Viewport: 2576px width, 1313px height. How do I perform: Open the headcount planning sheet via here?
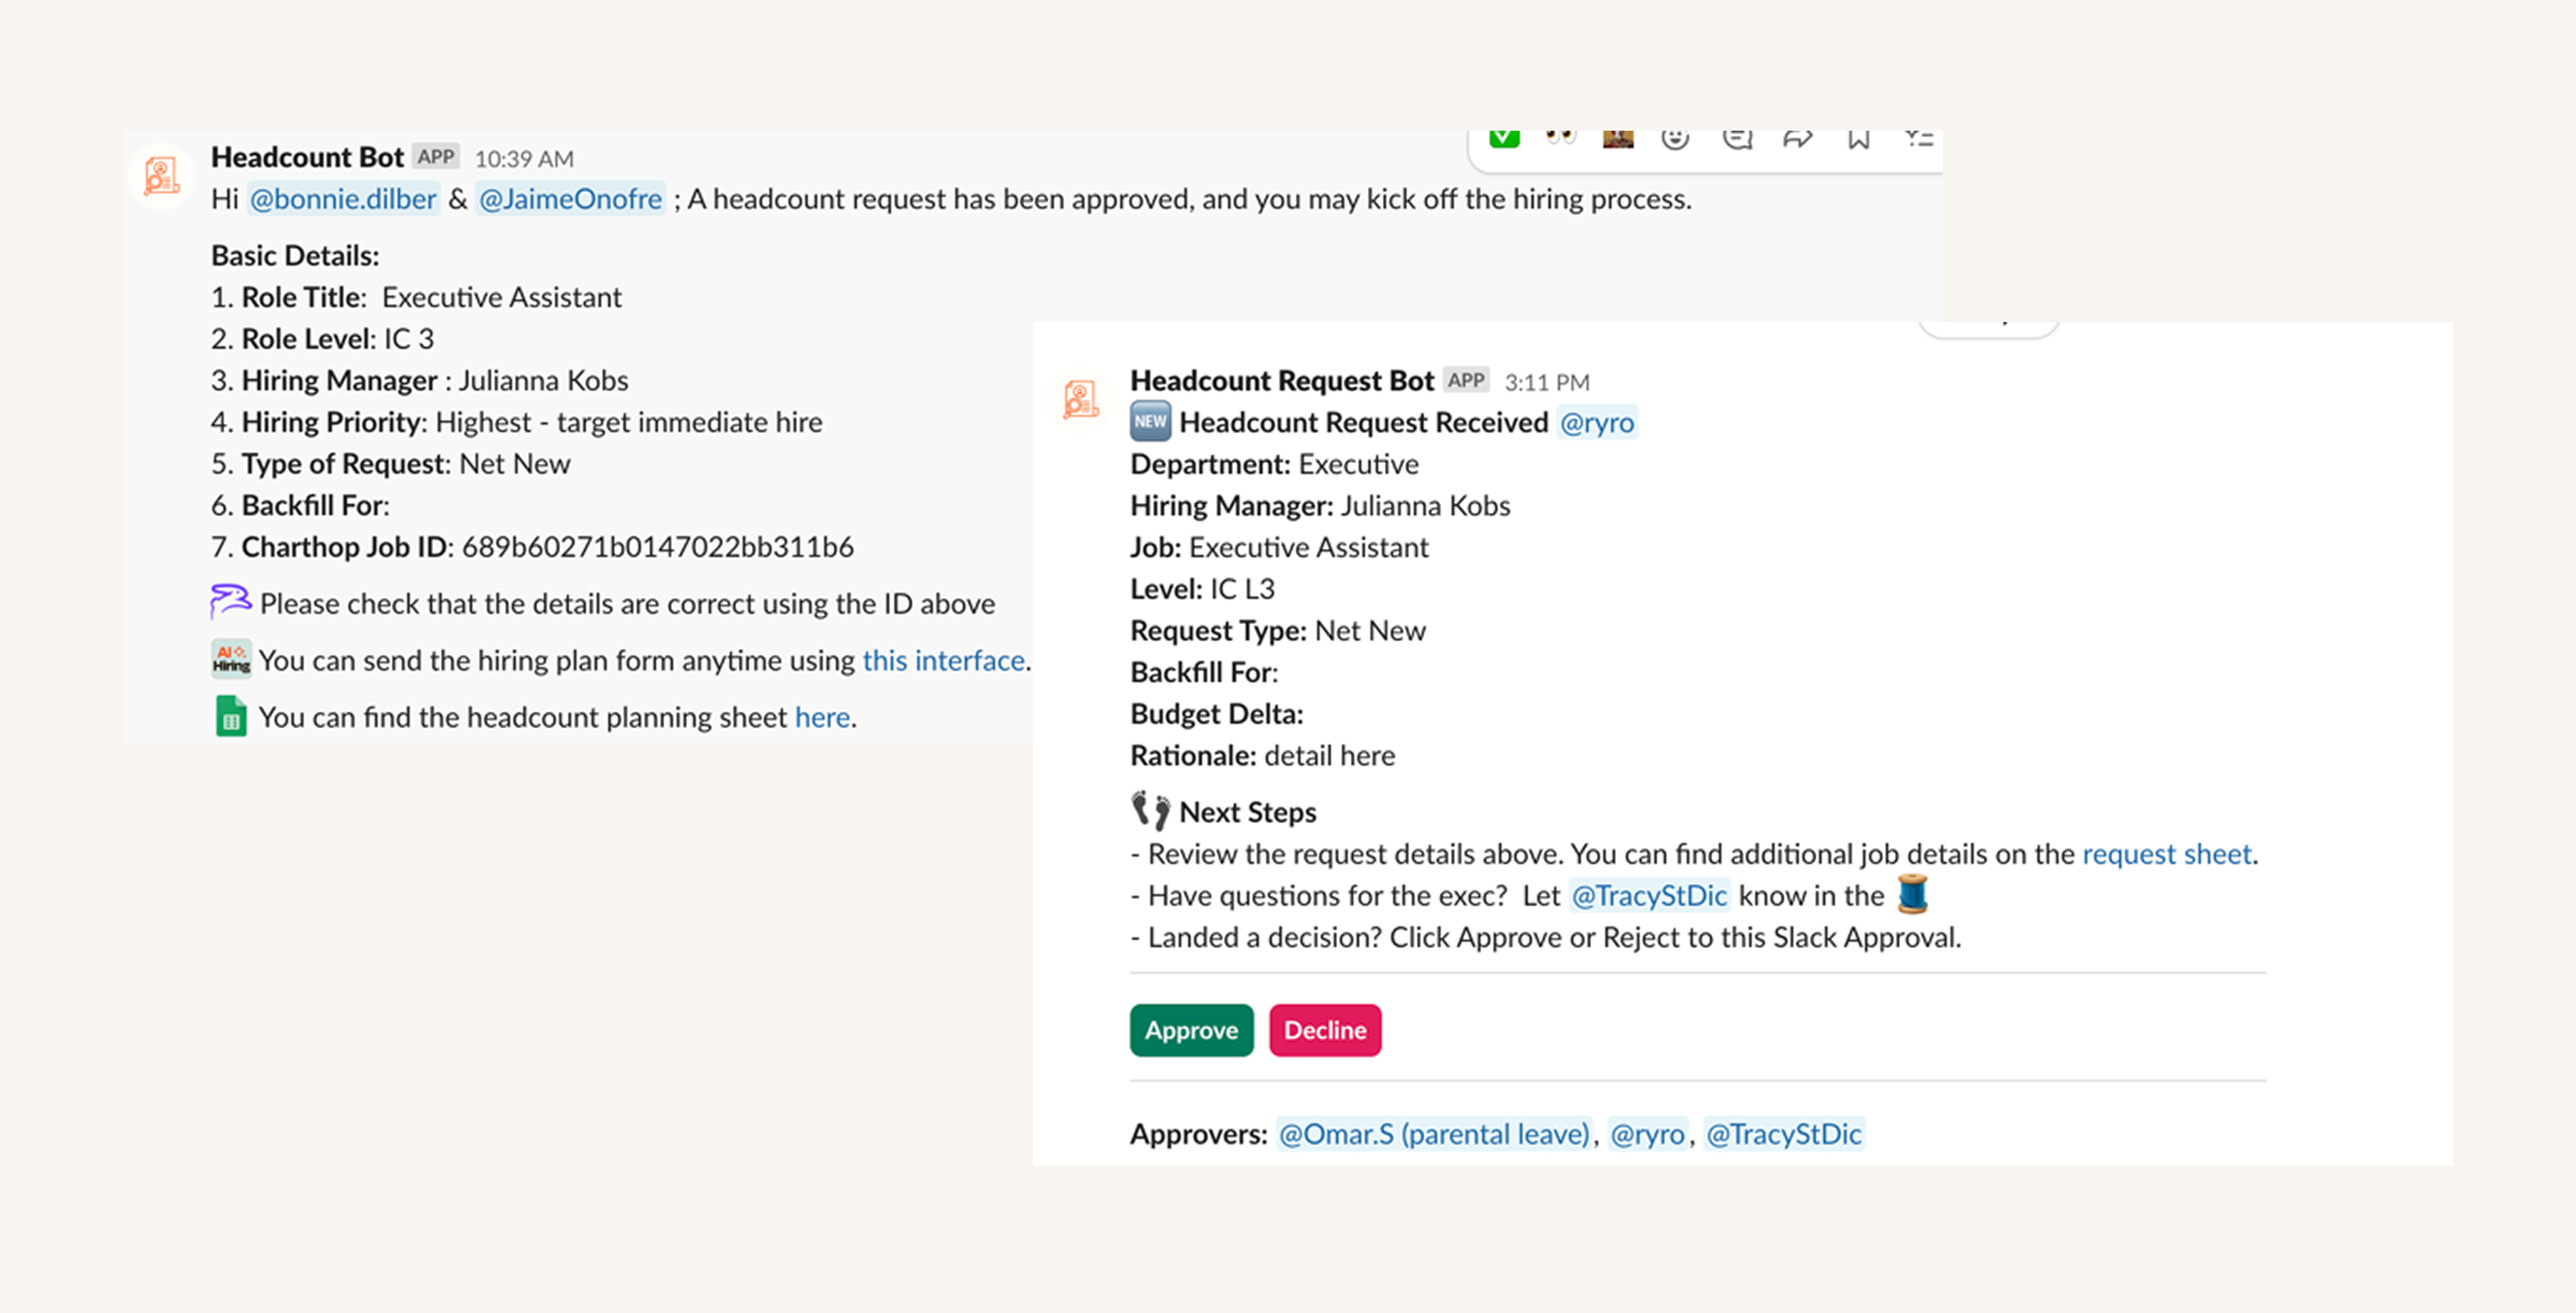pyautogui.click(x=821, y=717)
